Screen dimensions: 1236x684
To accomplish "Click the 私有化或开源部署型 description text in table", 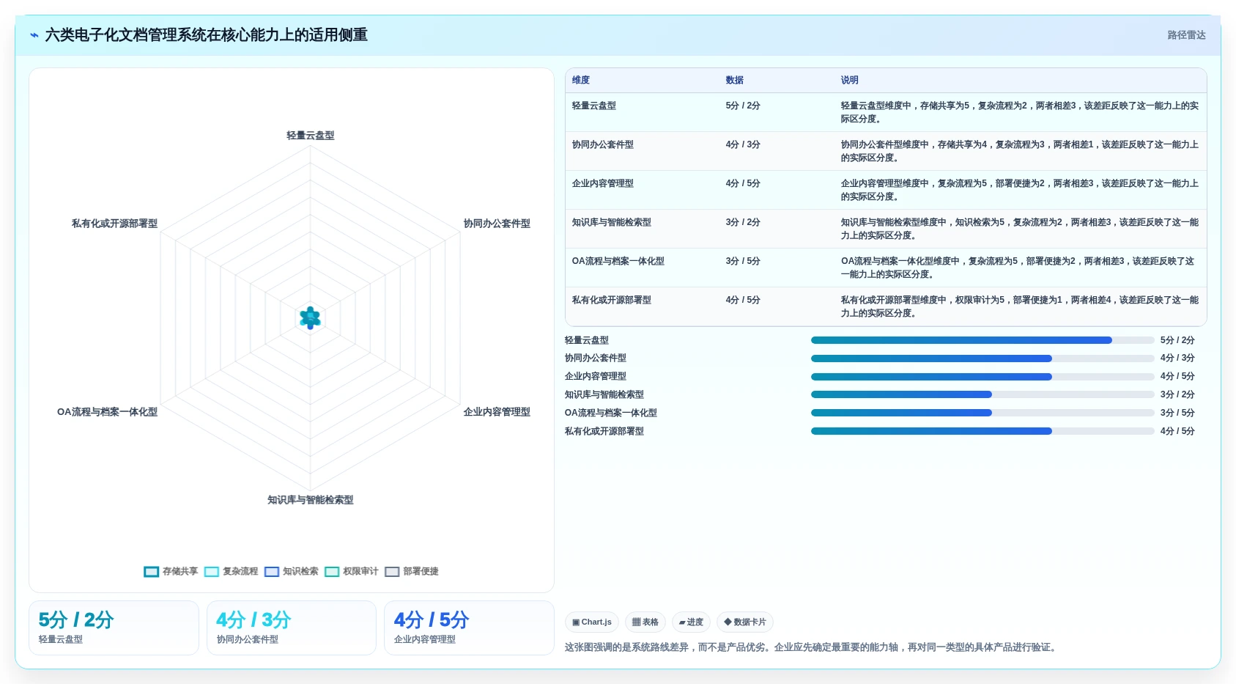I will point(1020,306).
